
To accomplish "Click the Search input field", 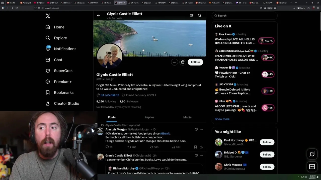I will 245,15.
